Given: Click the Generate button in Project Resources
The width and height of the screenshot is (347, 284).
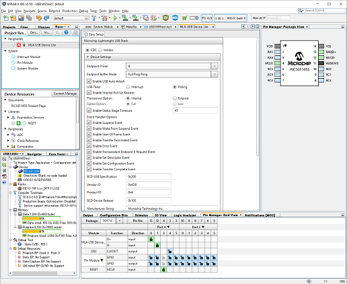Looking at the screenshot, I should (34, 32).
